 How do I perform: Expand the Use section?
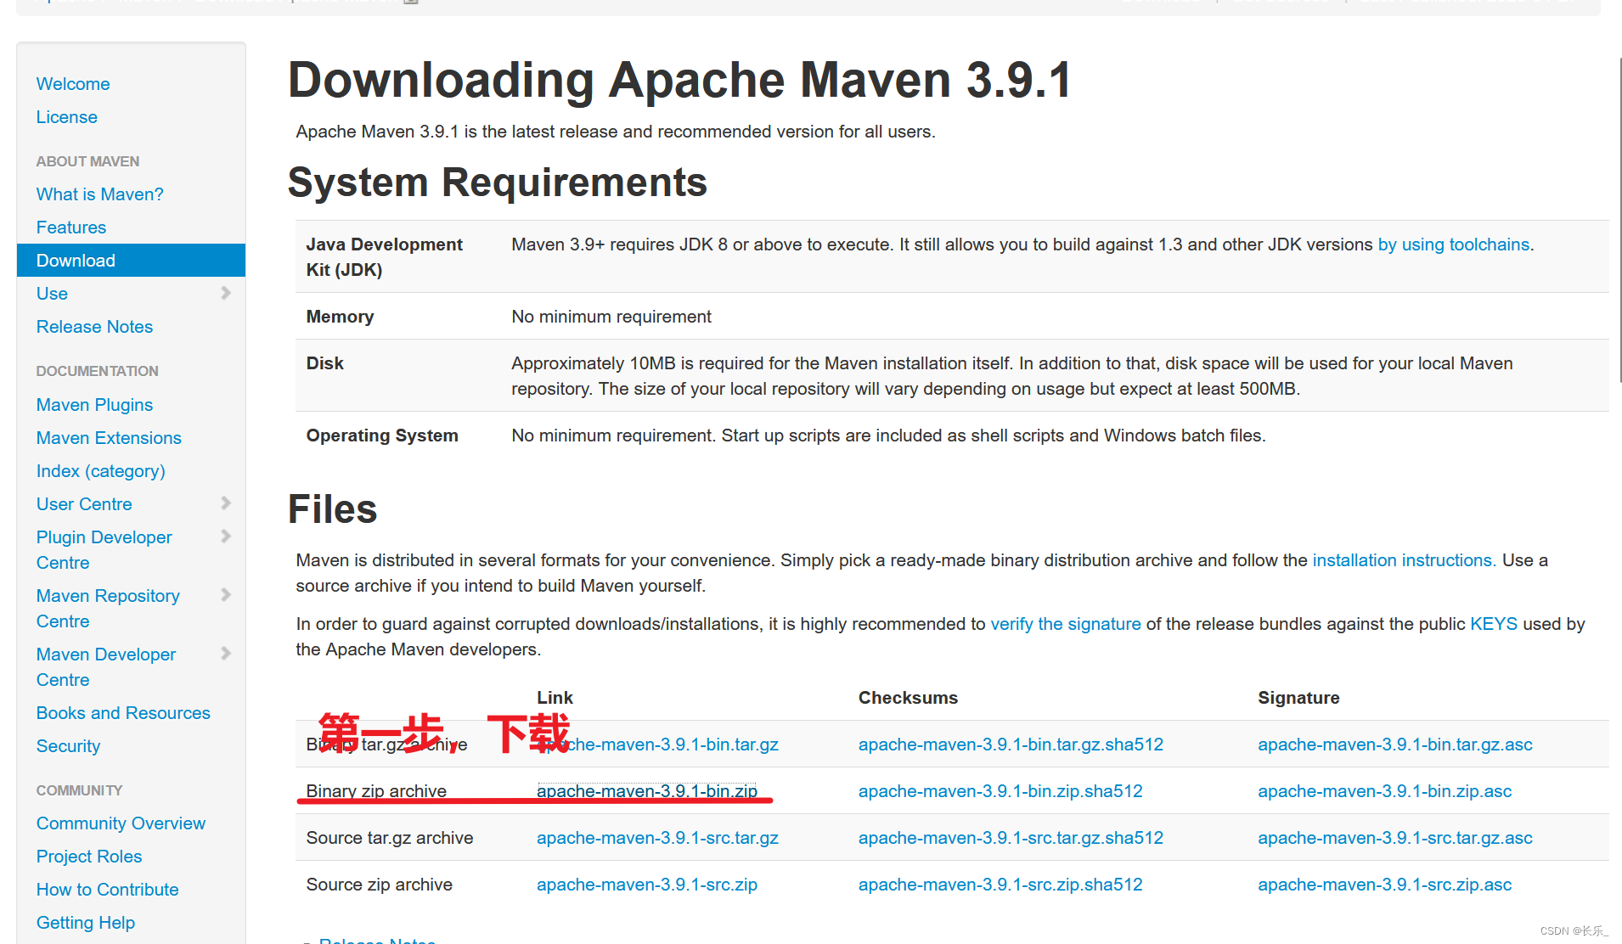point(225,293)
